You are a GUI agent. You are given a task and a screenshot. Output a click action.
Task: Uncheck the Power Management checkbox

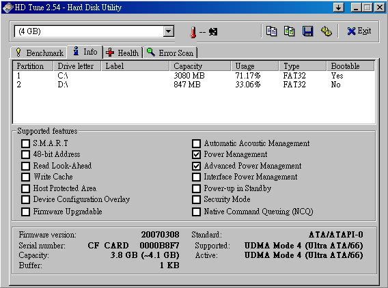click(196, 154)
